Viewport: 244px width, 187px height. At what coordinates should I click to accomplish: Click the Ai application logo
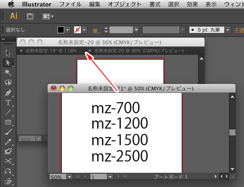[14, 16]
